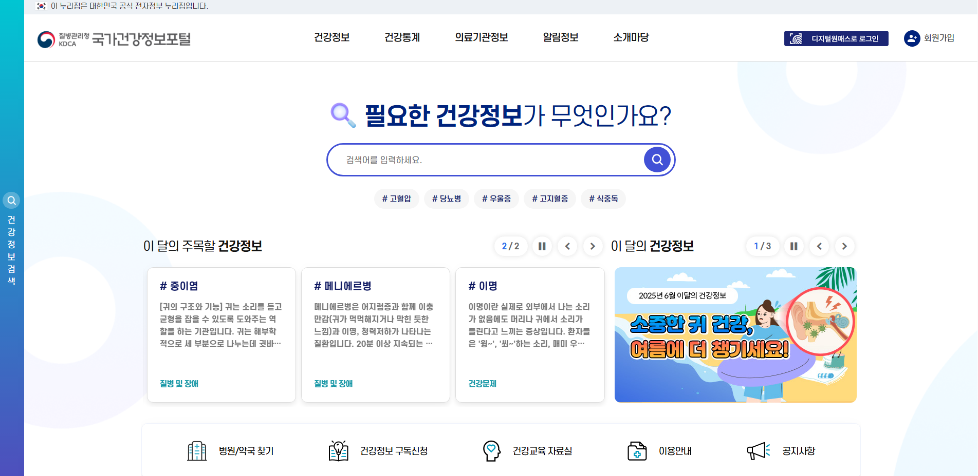Image resolution: width=978 pixels, height=476 pixels.
Task: Pause the 이 달의 주목할 건강정보 carousel
Action: tap(542, 246)
